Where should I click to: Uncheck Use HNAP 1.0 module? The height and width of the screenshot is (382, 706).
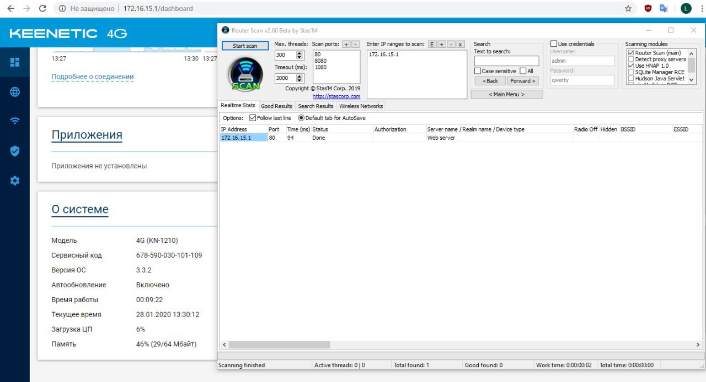(631, 66)
